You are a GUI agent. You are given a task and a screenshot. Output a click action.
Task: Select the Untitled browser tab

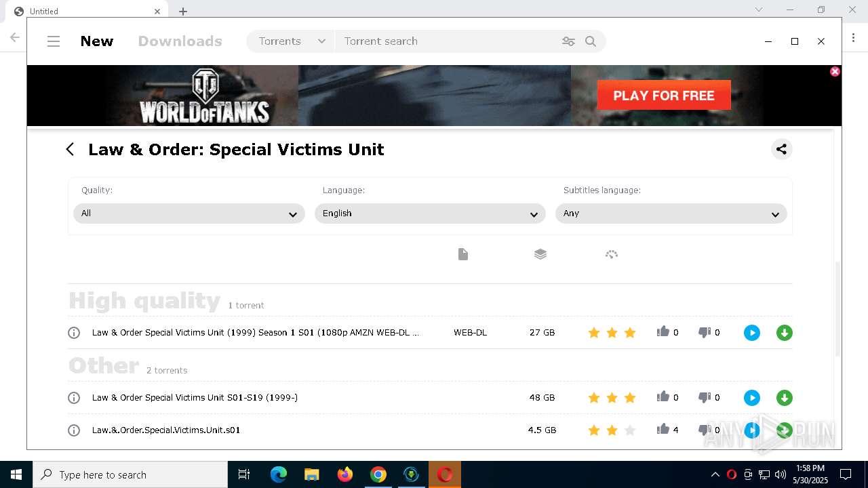tap(87, 11)
